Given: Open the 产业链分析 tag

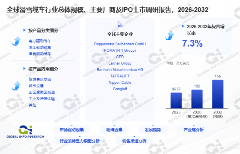Looking at the screenshot, I should click(x=194, y=130).
